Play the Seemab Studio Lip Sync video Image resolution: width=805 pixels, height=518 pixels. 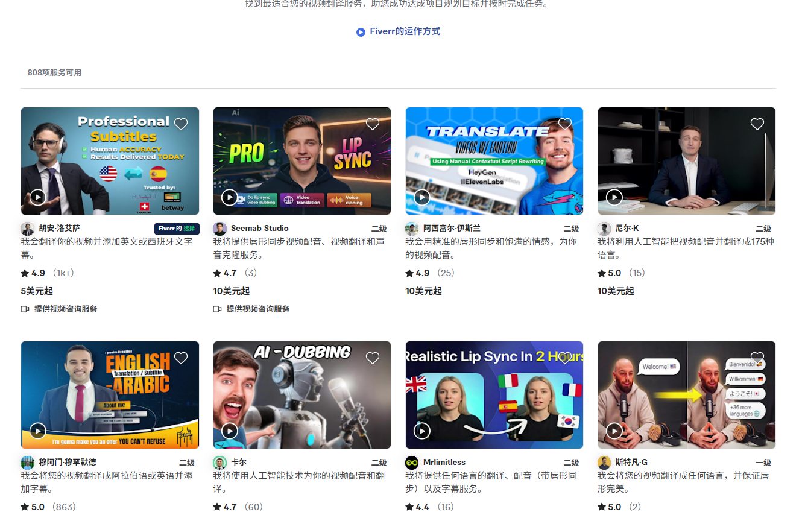point(230,197)
